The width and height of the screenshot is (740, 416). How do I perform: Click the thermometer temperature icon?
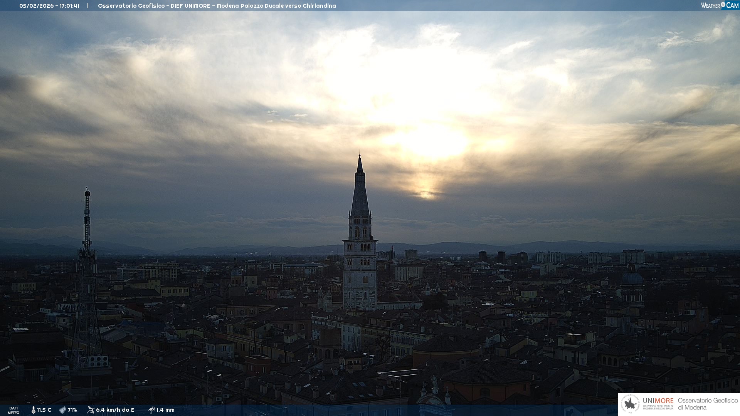pos(34,410)
